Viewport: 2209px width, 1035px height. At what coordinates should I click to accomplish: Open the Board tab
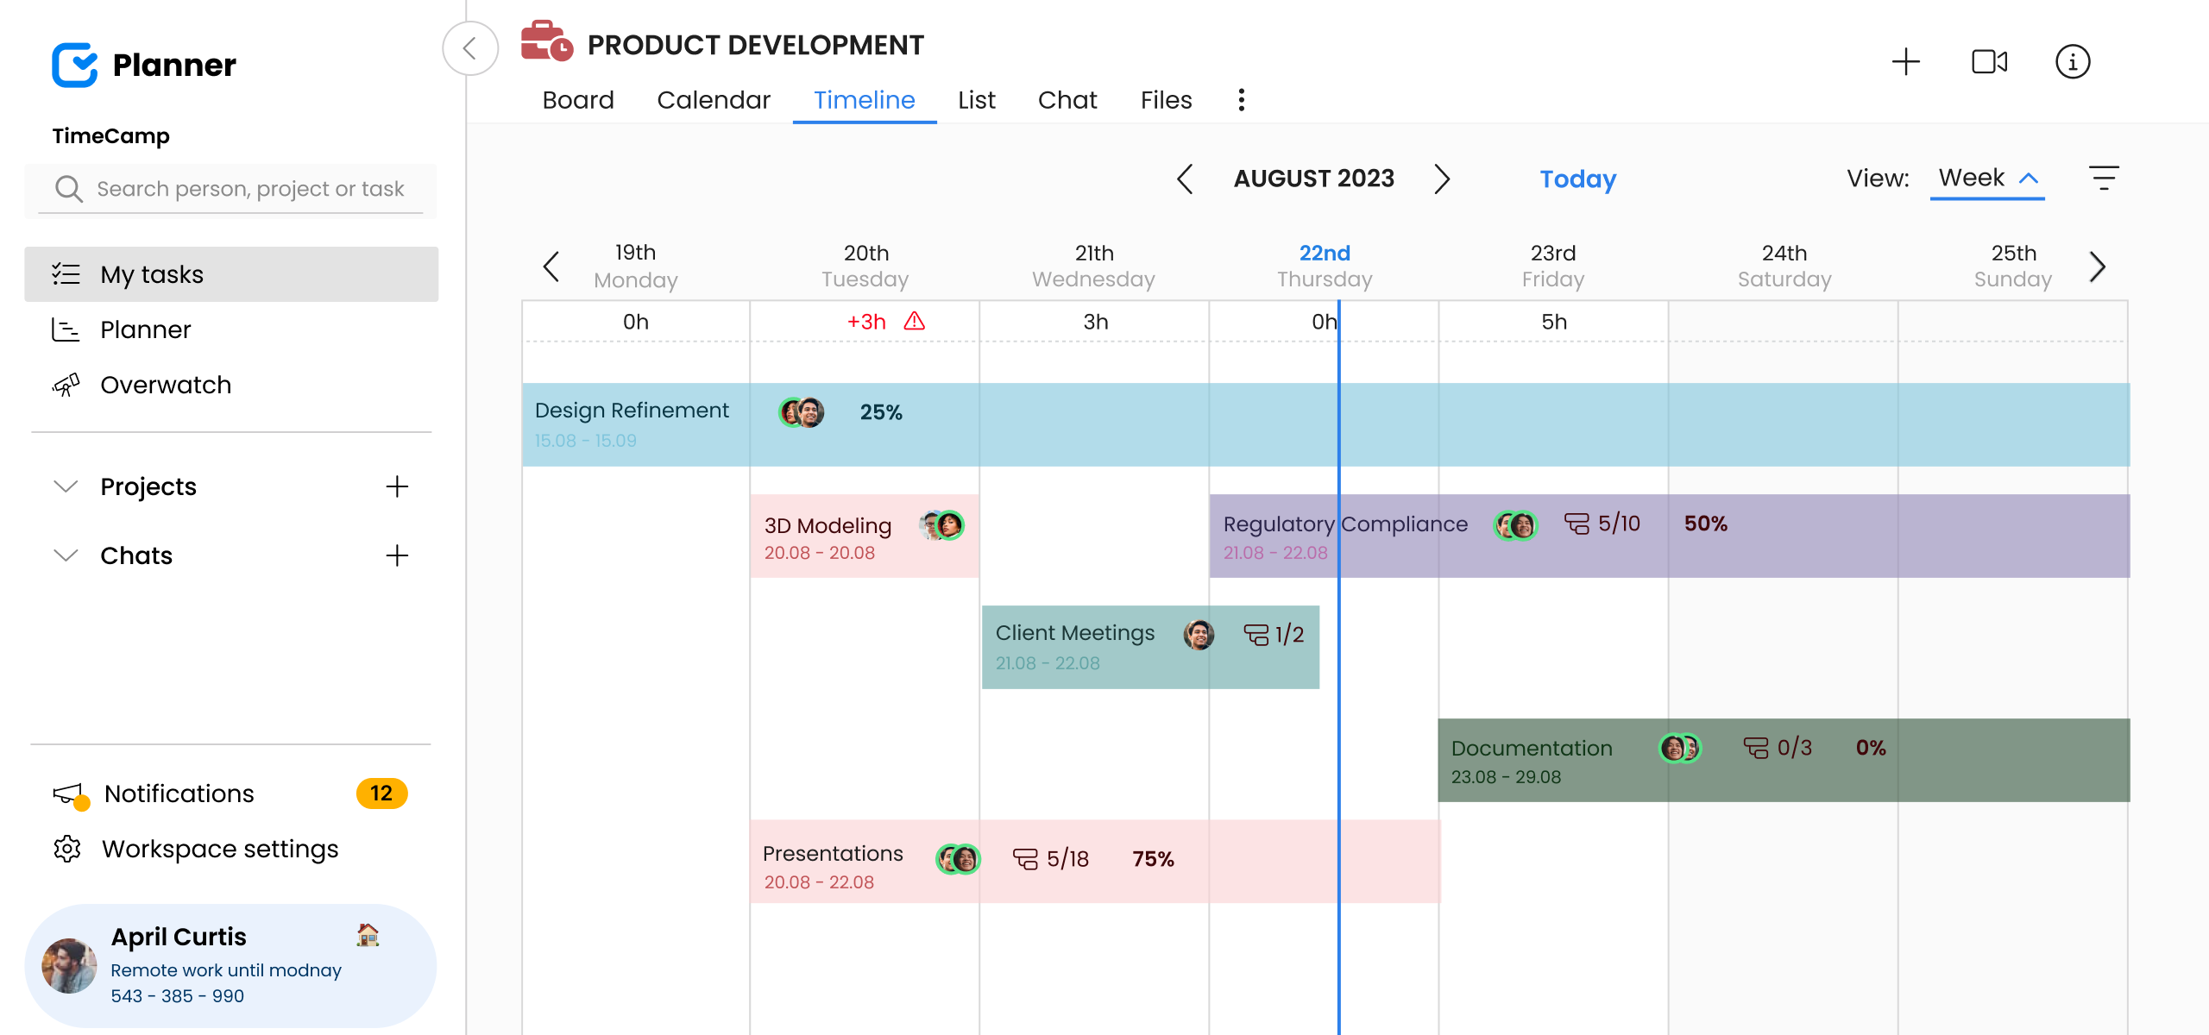[578, 100]
